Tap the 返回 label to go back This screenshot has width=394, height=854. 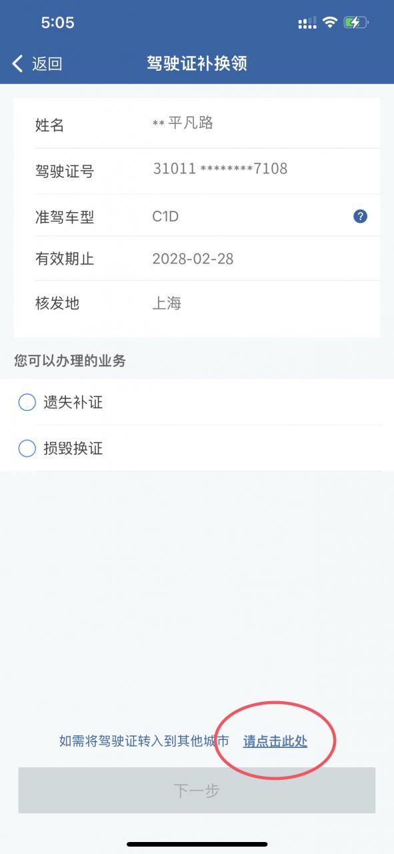(x=42, y=61)
